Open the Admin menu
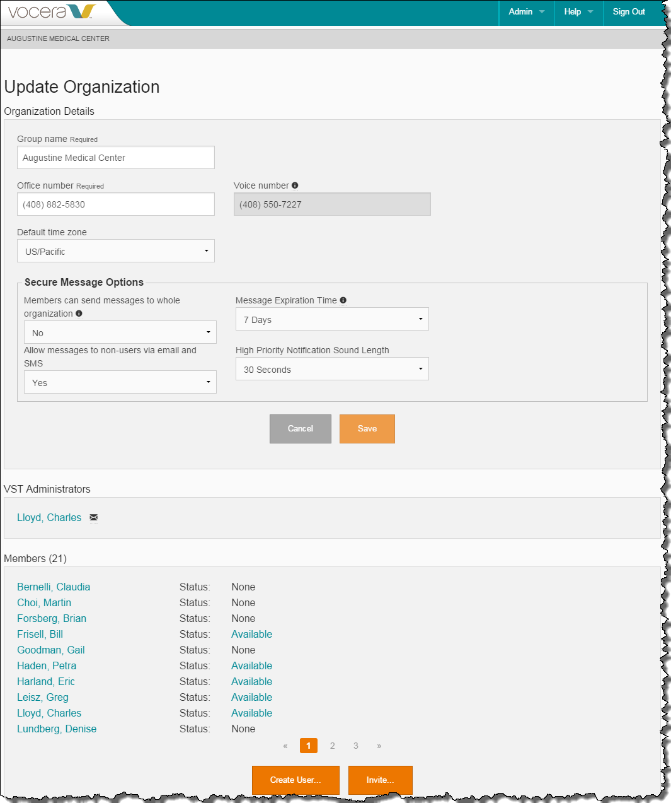The height and width of the screenshot is (803, 671). pyautogui.click(x=526, y=12)
